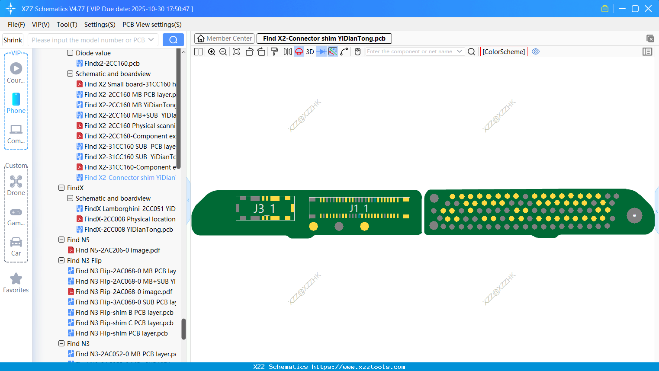Zoom out of the PCB view
Viewport: 659px width, 371px height.
(223, 51)
